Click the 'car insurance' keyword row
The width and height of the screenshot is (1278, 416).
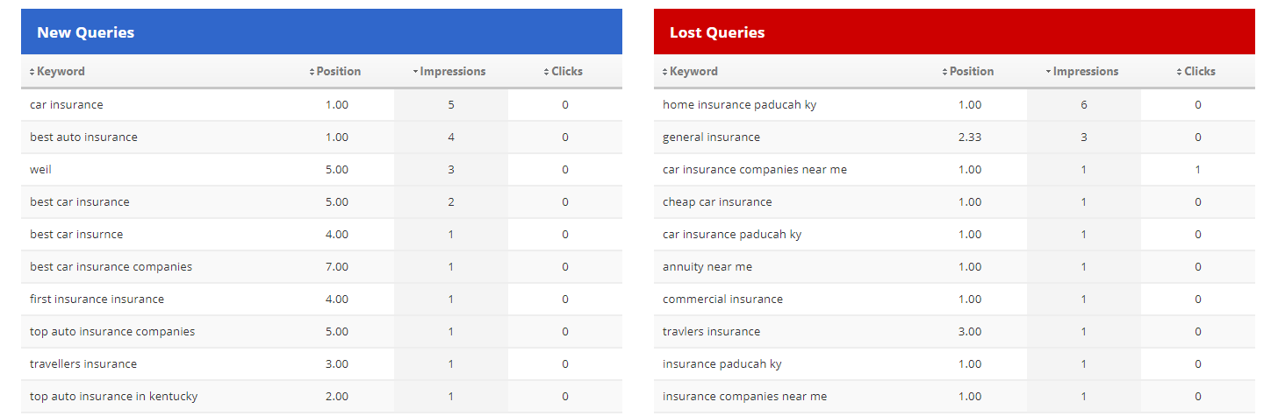(67, 105)
